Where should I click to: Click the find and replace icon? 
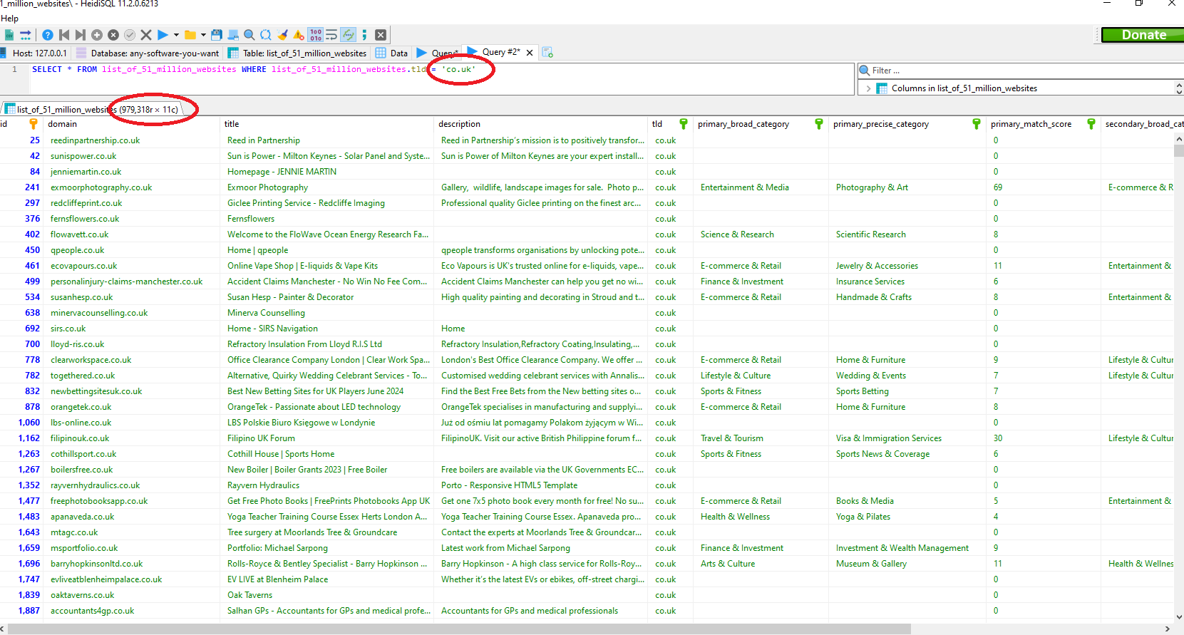(266, 35)
